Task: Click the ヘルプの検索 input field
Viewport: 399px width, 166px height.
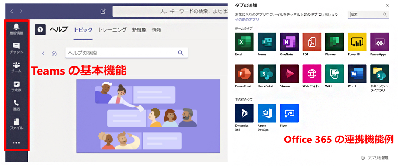Action: [126, 53]
